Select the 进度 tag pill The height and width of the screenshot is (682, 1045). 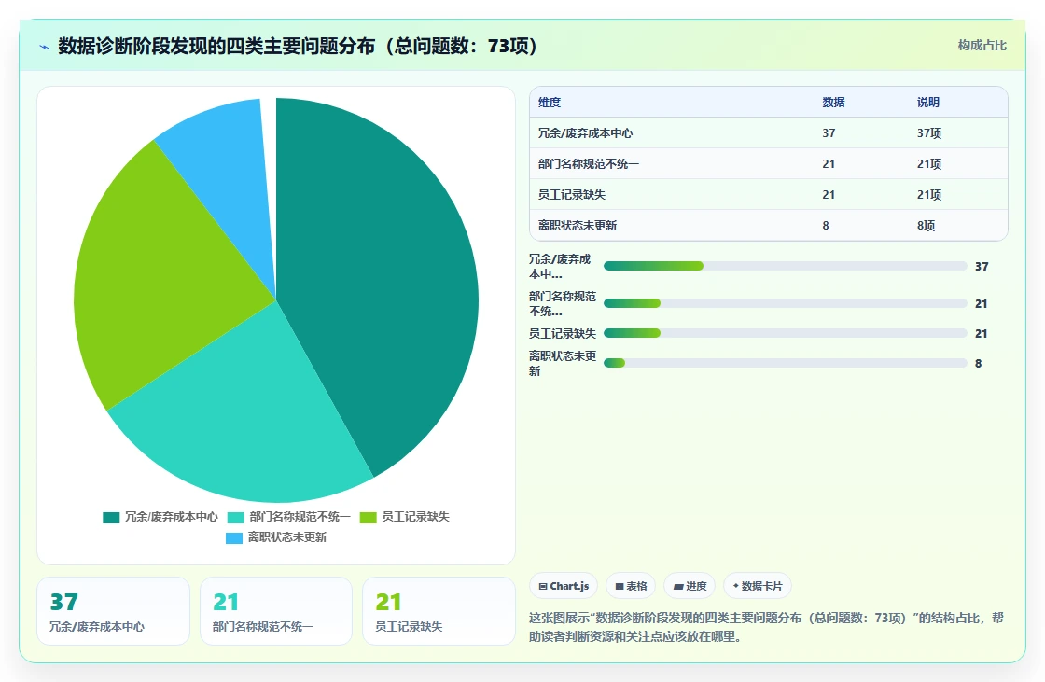[x=690, y=586]
